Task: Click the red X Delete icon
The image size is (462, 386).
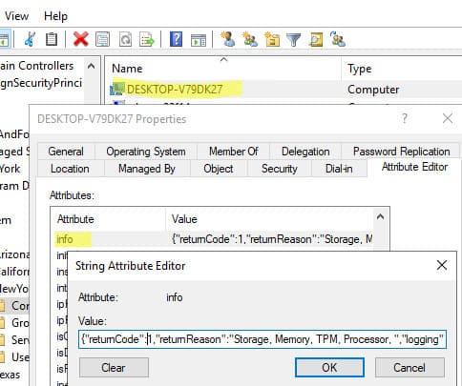Action: point(80,39)
